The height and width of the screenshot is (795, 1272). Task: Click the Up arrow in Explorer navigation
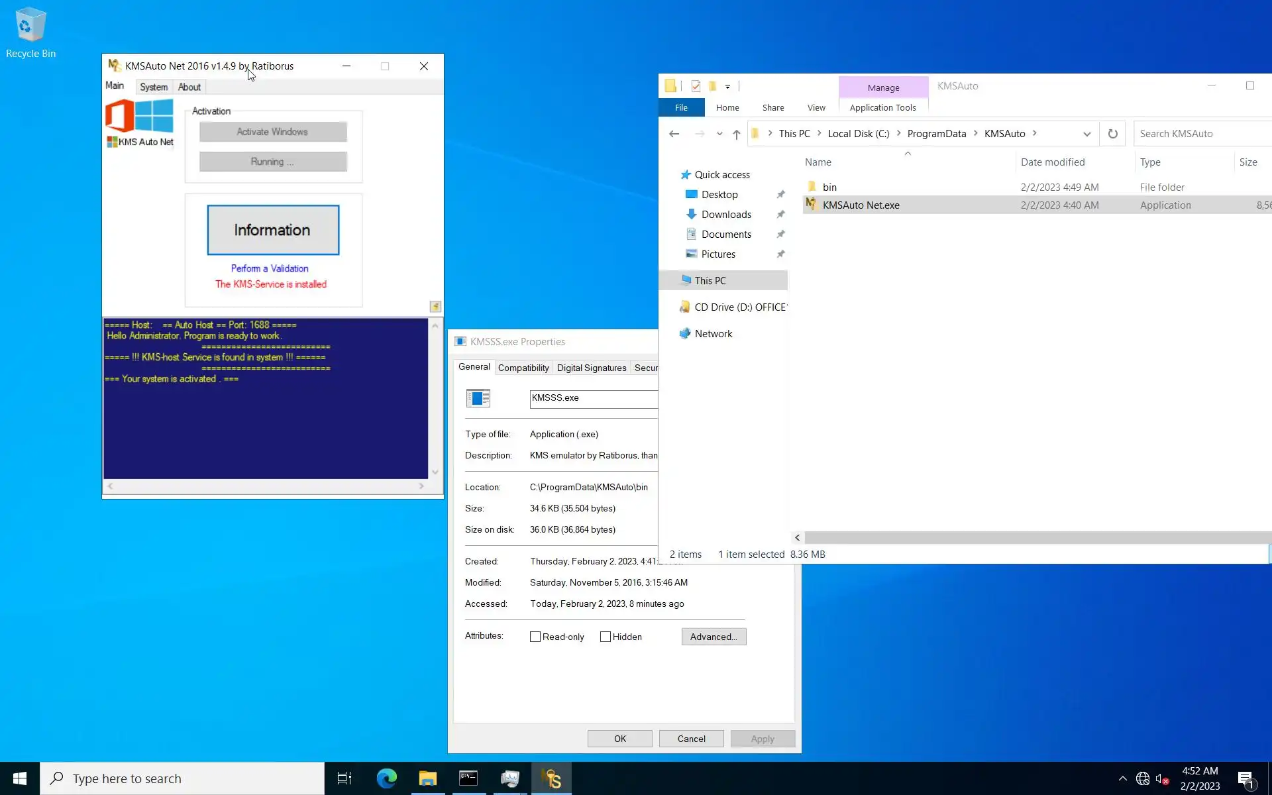point(737,134)
